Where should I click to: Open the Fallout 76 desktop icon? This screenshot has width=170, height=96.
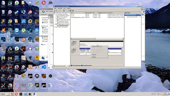30,22
